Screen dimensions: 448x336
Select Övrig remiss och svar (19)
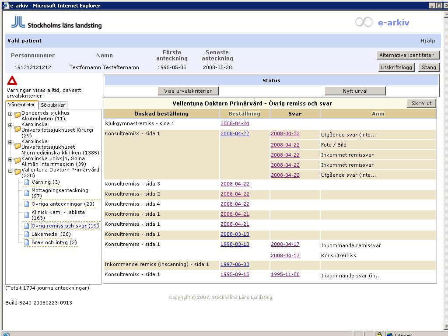point(65,226)
